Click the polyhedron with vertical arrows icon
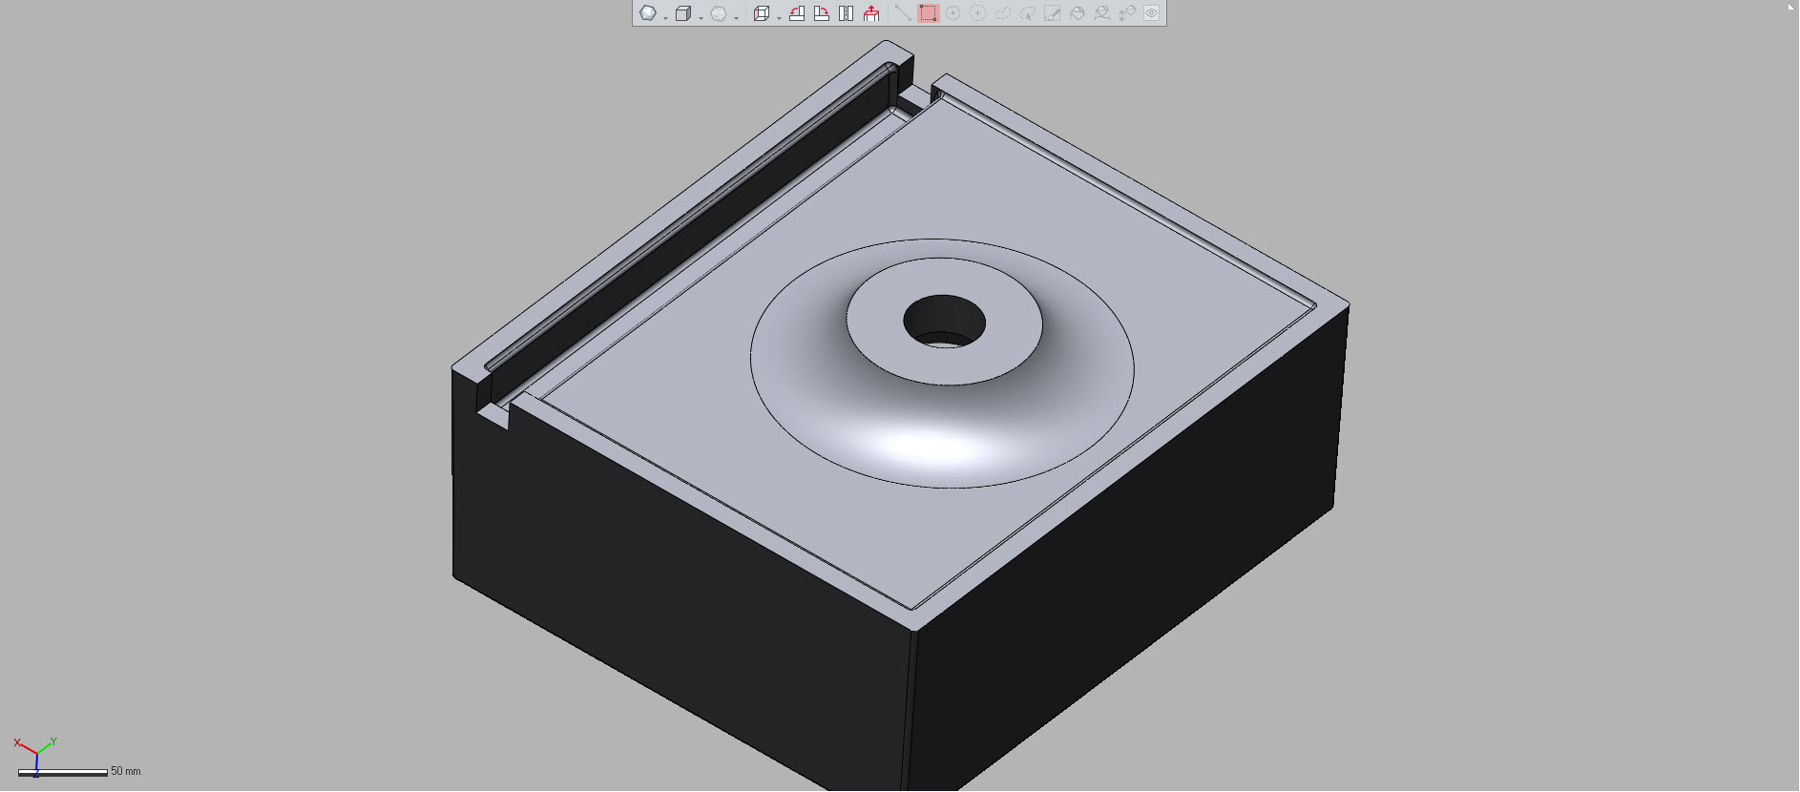Screen dimensions: 1800x792 coord(1127,13)
